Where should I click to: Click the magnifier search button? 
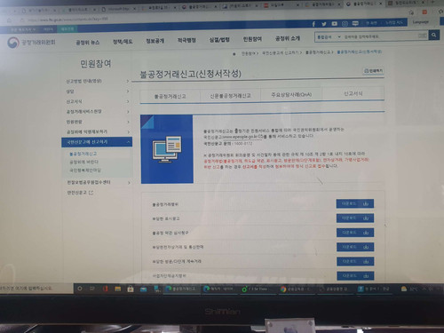(x=434, y=36)
